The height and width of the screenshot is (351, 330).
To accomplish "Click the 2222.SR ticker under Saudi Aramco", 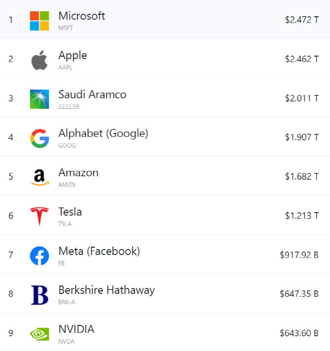I will point(69,106).
